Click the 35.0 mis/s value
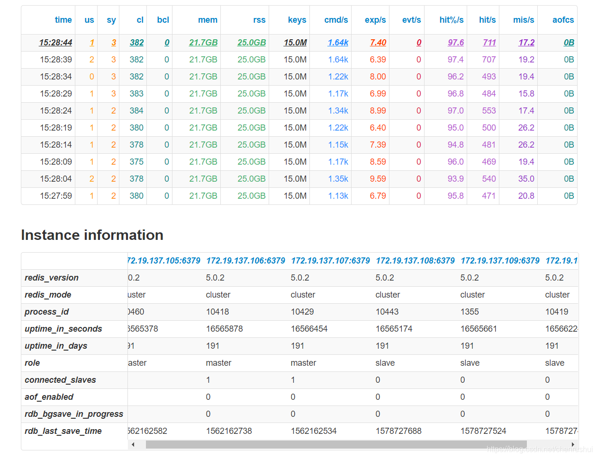 pos(526,179)
